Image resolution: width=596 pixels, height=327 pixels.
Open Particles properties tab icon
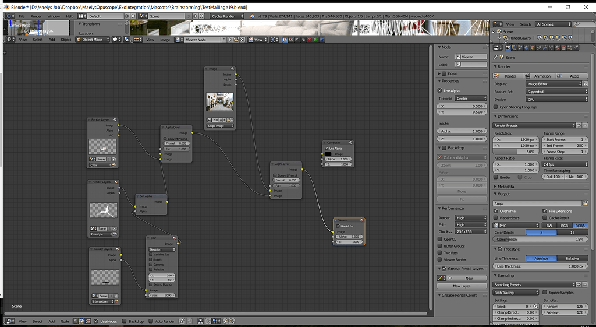pyautogui.click(x=569, y=48)
